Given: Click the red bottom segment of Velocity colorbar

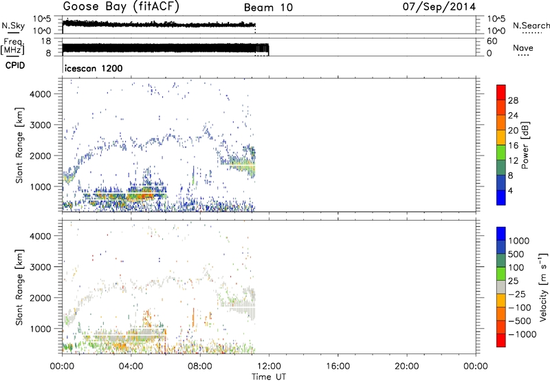Looking at the screenshot, I should pos(501,340).
